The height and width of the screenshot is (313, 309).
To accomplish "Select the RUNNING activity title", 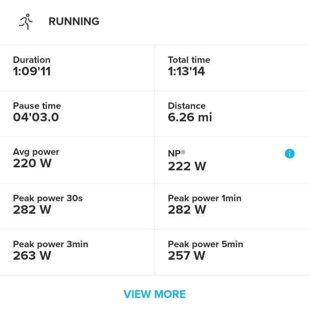I will click(74, 21).
